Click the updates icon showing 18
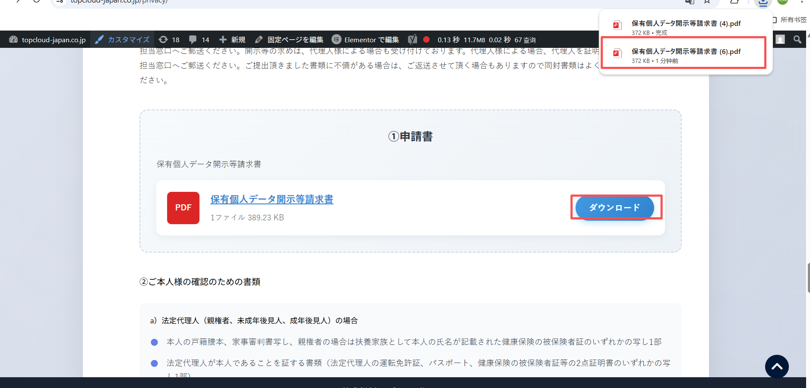810x388 pixels. (x=169, y=40)
